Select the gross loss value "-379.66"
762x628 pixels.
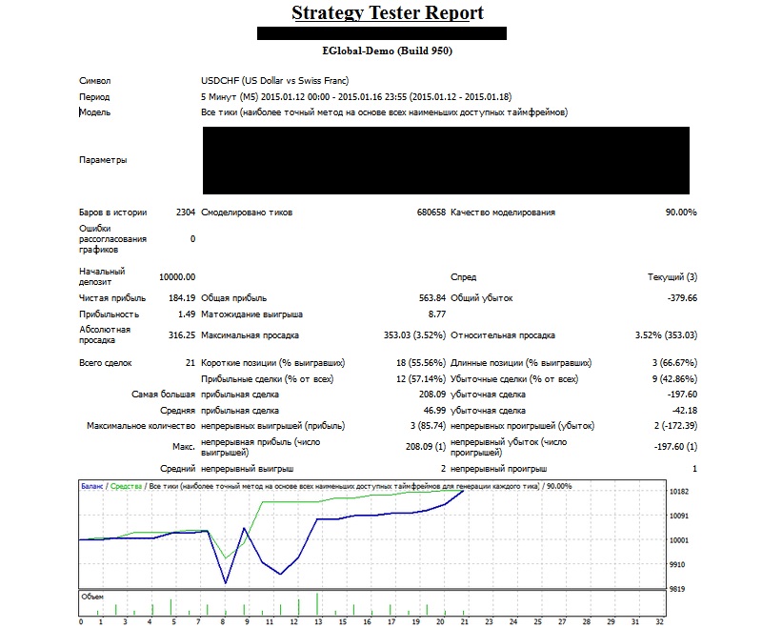click(x=682, y=298)
